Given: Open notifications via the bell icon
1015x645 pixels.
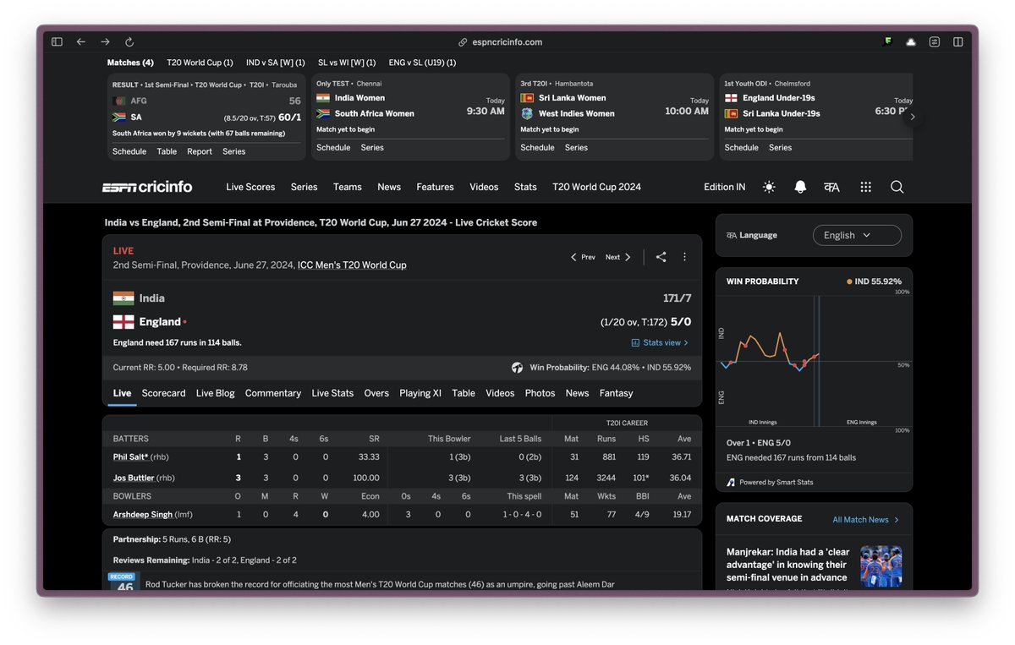Looking at the screenshot, I should [799, 187].
